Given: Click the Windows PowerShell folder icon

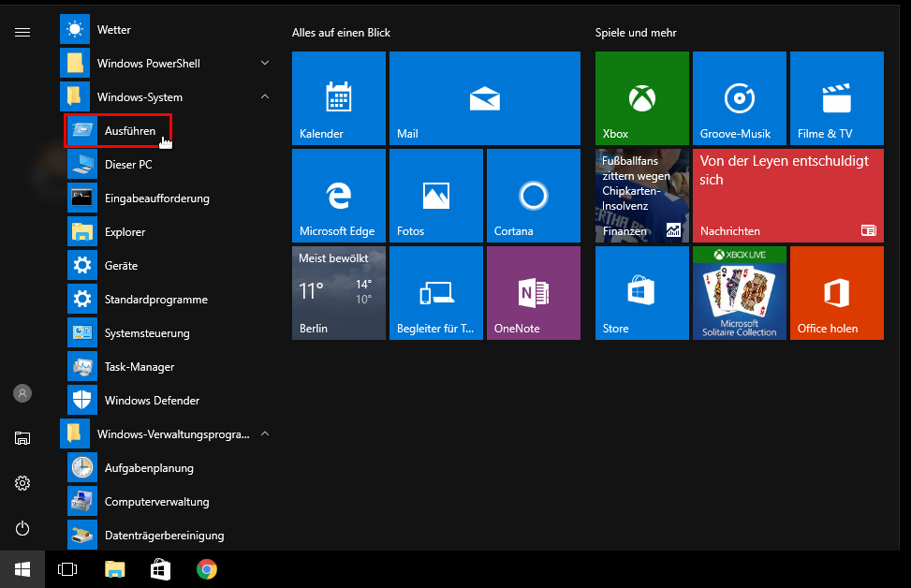Looking at the screenshot, I should 75,63.
